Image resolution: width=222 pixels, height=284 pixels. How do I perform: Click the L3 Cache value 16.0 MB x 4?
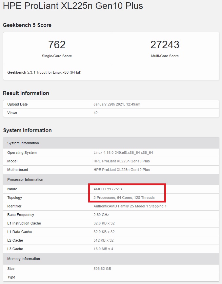point(103,249)
